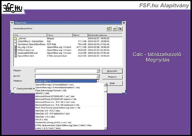
Task: Choose OpenOffice.org 1.0-munkafüzet (*.sxc) file type
Action: [54, 85]
